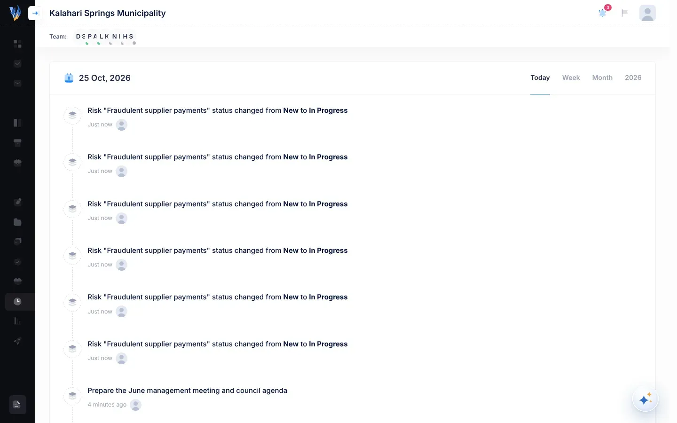
Task: Open the bar chart icon in sidebar
Action: 17,321
